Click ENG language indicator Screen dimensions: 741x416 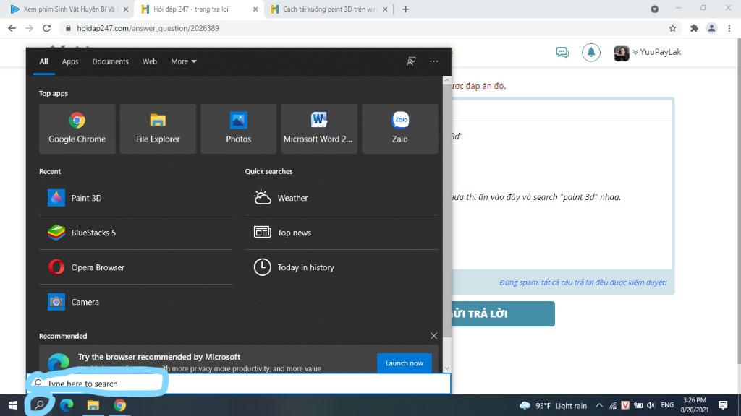tap(667, 405)
